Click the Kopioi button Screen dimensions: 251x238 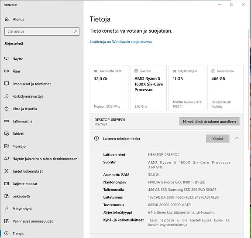pyautogui.click(x=217, y=139)
